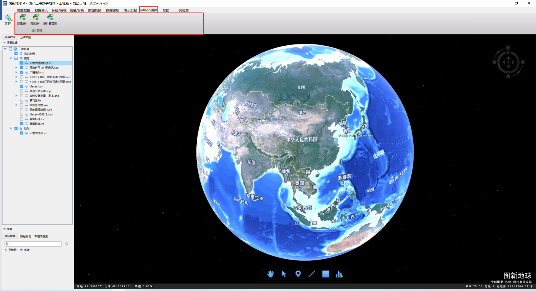Image resolution: width=536 pixels, height=291 pixels.
Task: Select the tileset.json layer row
Action: (36, 86)
